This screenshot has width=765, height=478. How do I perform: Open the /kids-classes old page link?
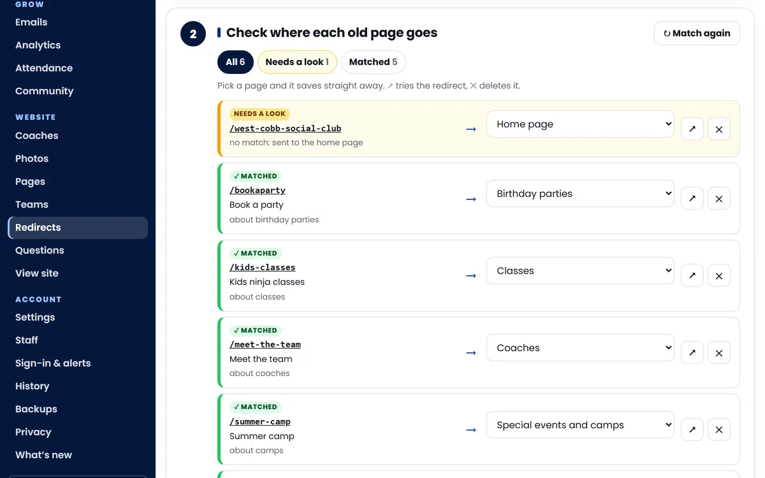point(263,267)
